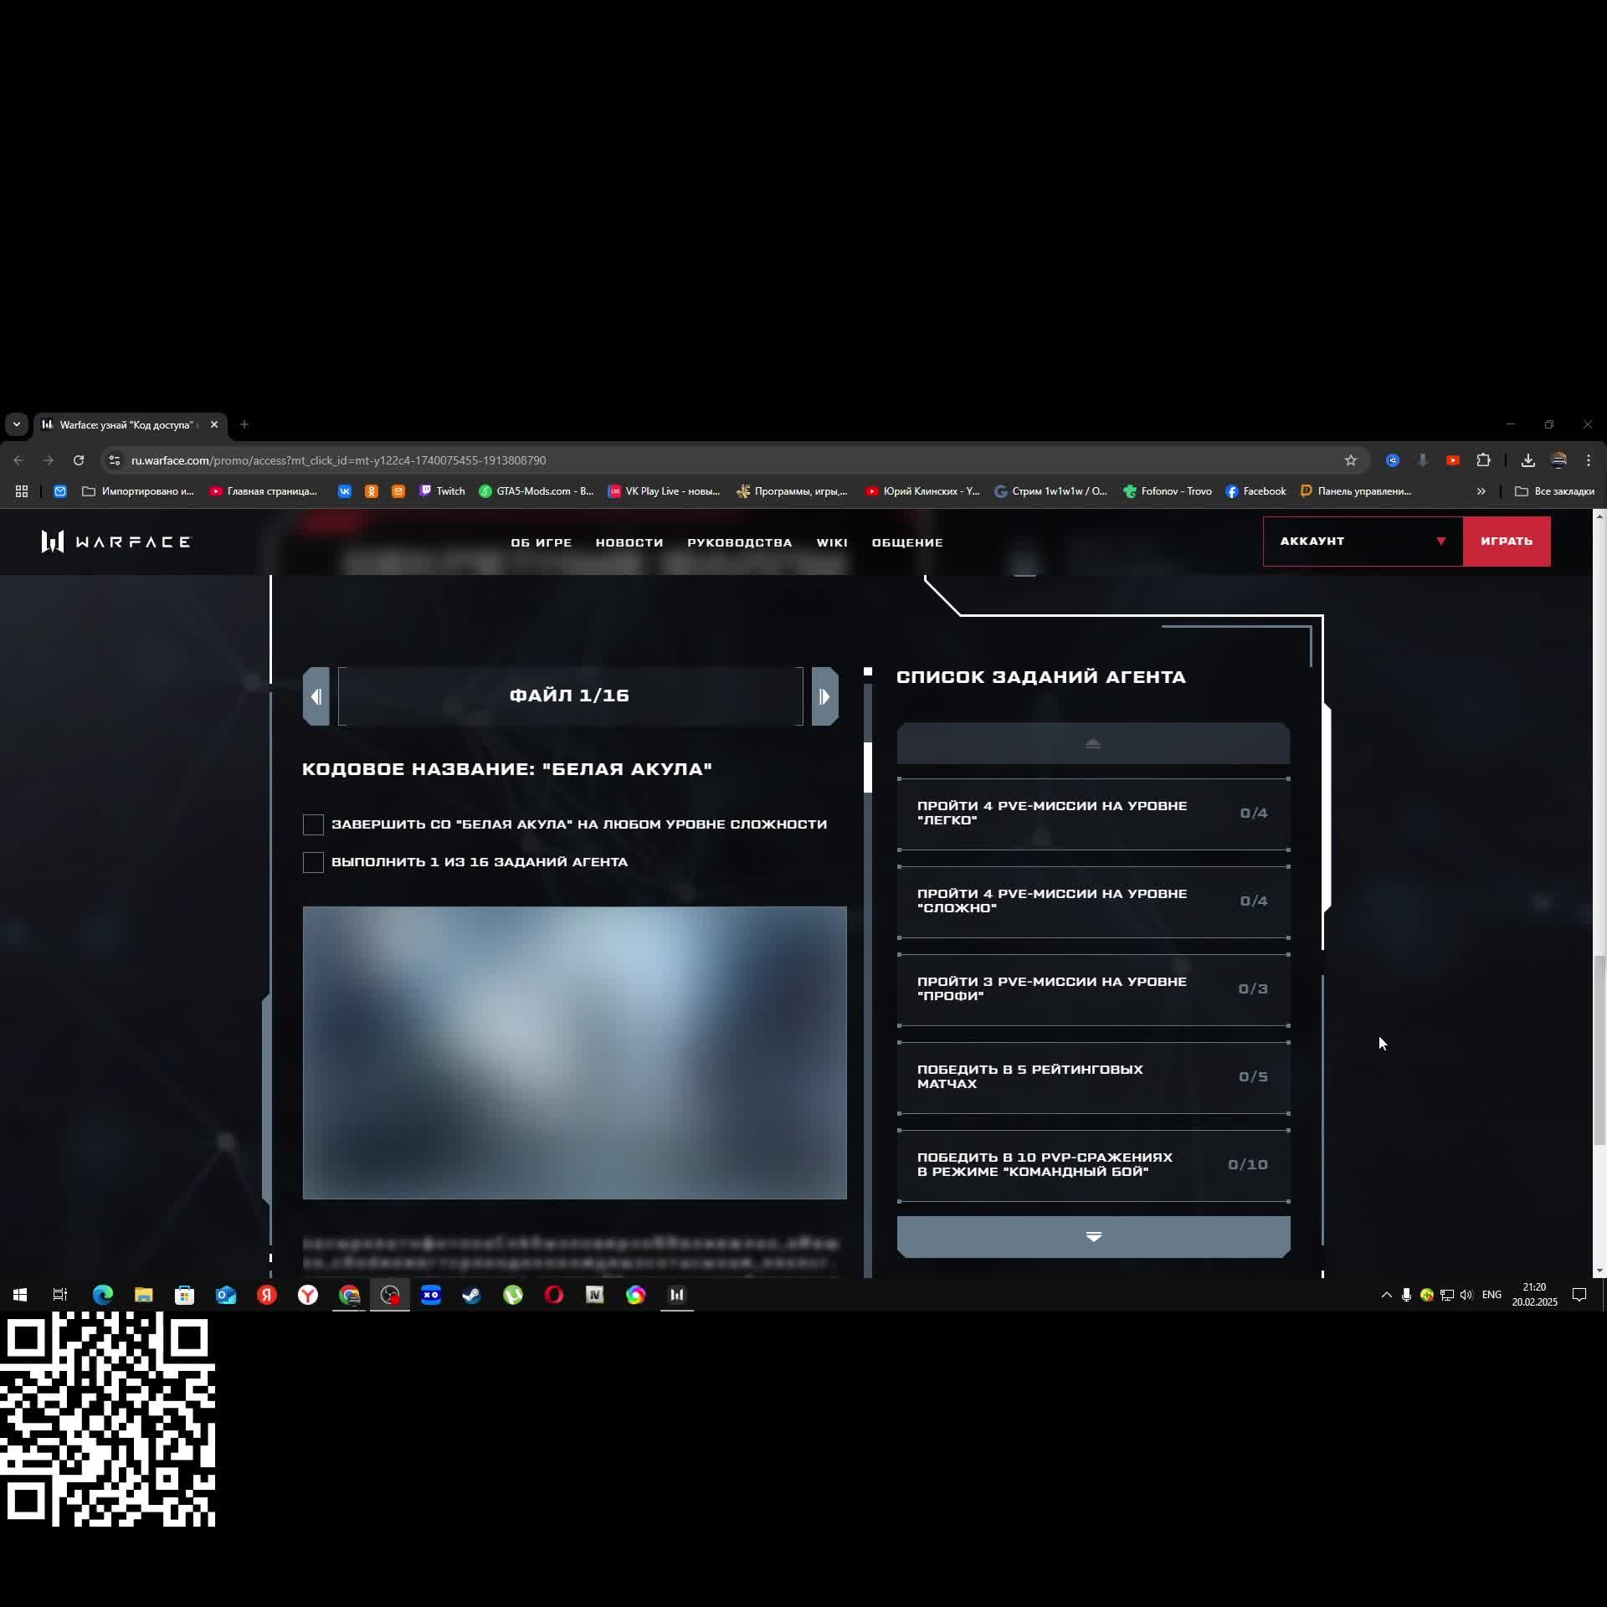
Task: Expand the Аккаунт dropdown
Action: tap(1362, 542)
